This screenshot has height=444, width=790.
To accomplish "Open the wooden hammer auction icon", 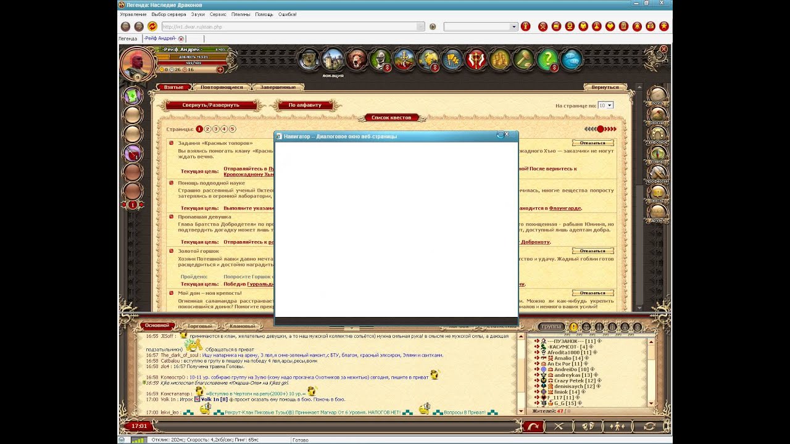I will [x=524, y=60].
